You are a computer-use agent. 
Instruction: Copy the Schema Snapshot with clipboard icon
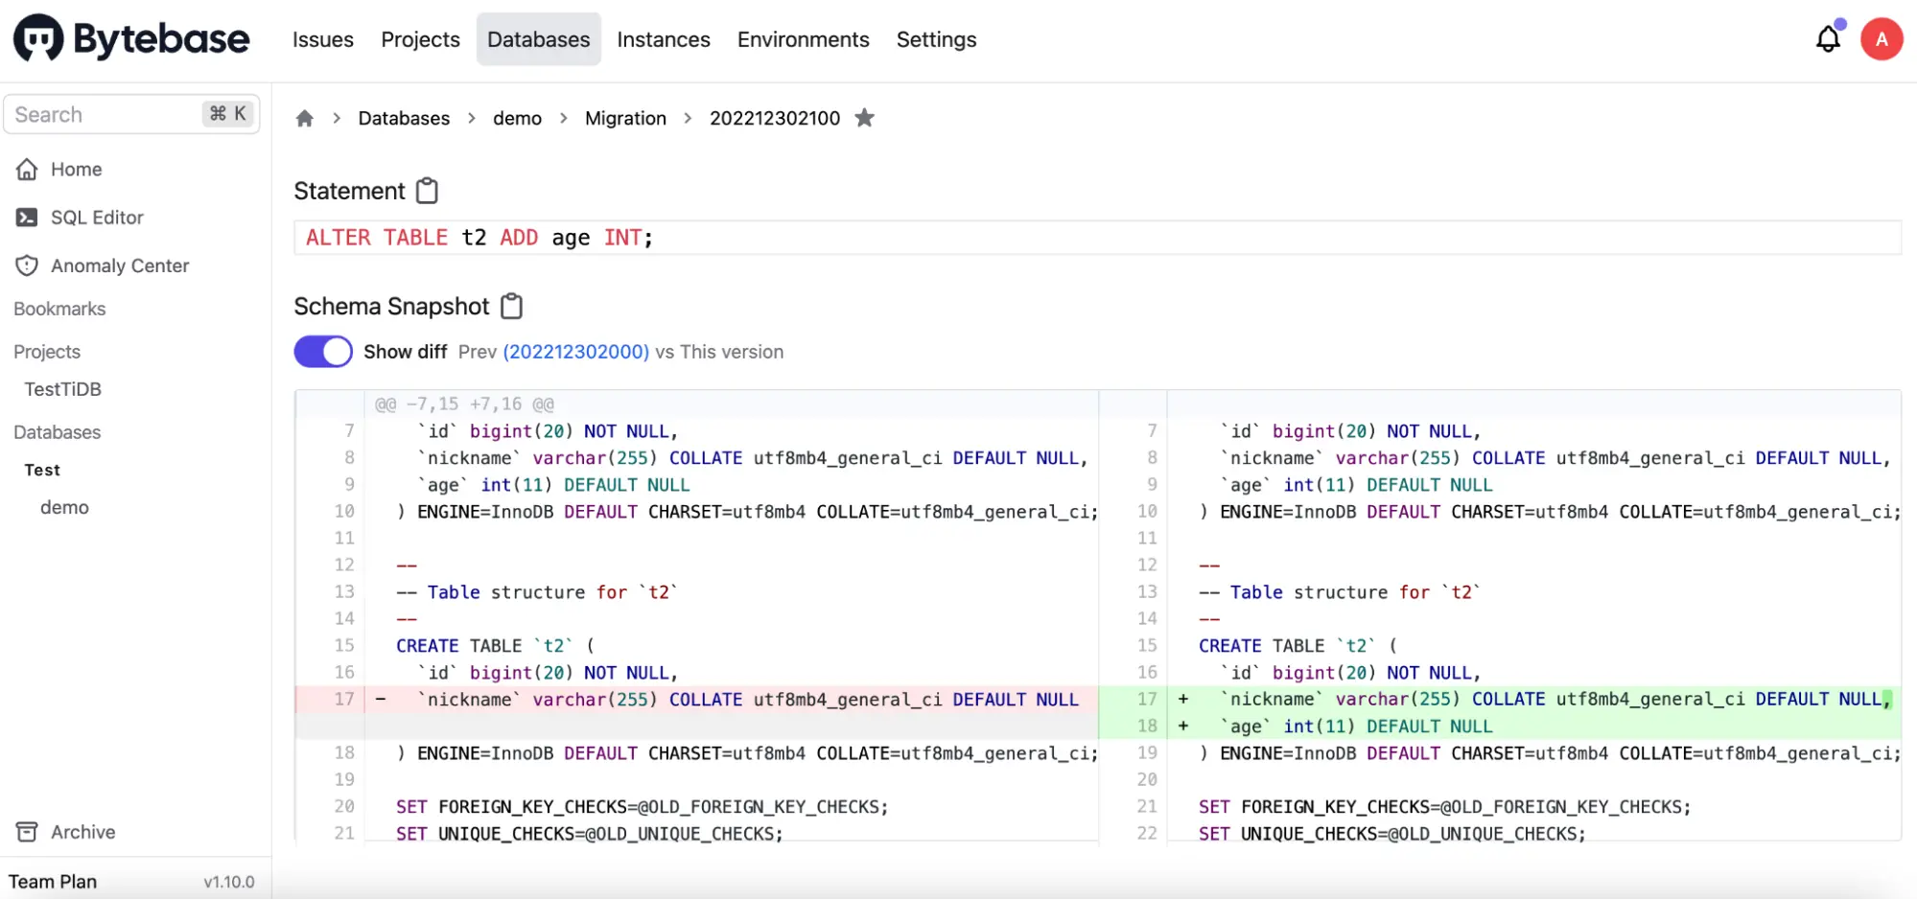(512, 306)
